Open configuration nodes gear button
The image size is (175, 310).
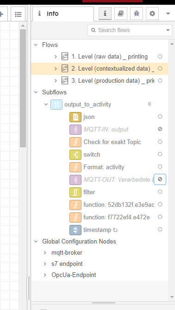point(152,13)
